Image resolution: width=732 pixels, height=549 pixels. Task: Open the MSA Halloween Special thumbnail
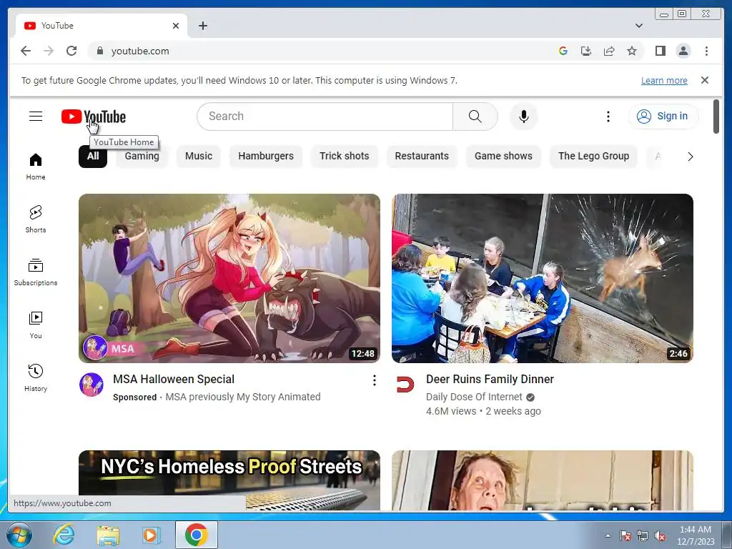pos(229,278)
